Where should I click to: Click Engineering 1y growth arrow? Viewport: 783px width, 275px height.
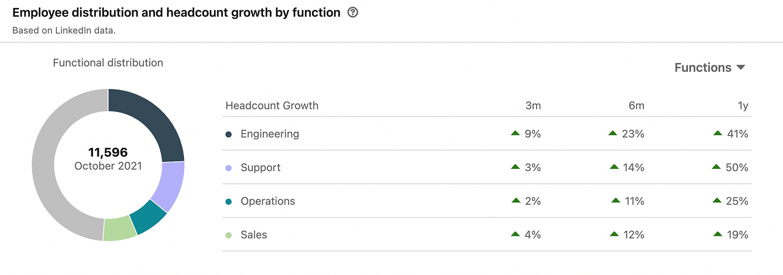(x=717, y=133)
